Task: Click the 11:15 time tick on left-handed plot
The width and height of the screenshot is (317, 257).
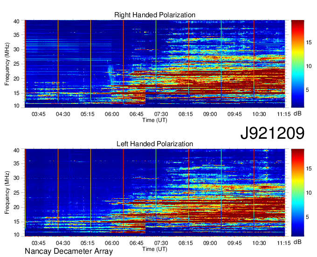Action: click(284, 243)
